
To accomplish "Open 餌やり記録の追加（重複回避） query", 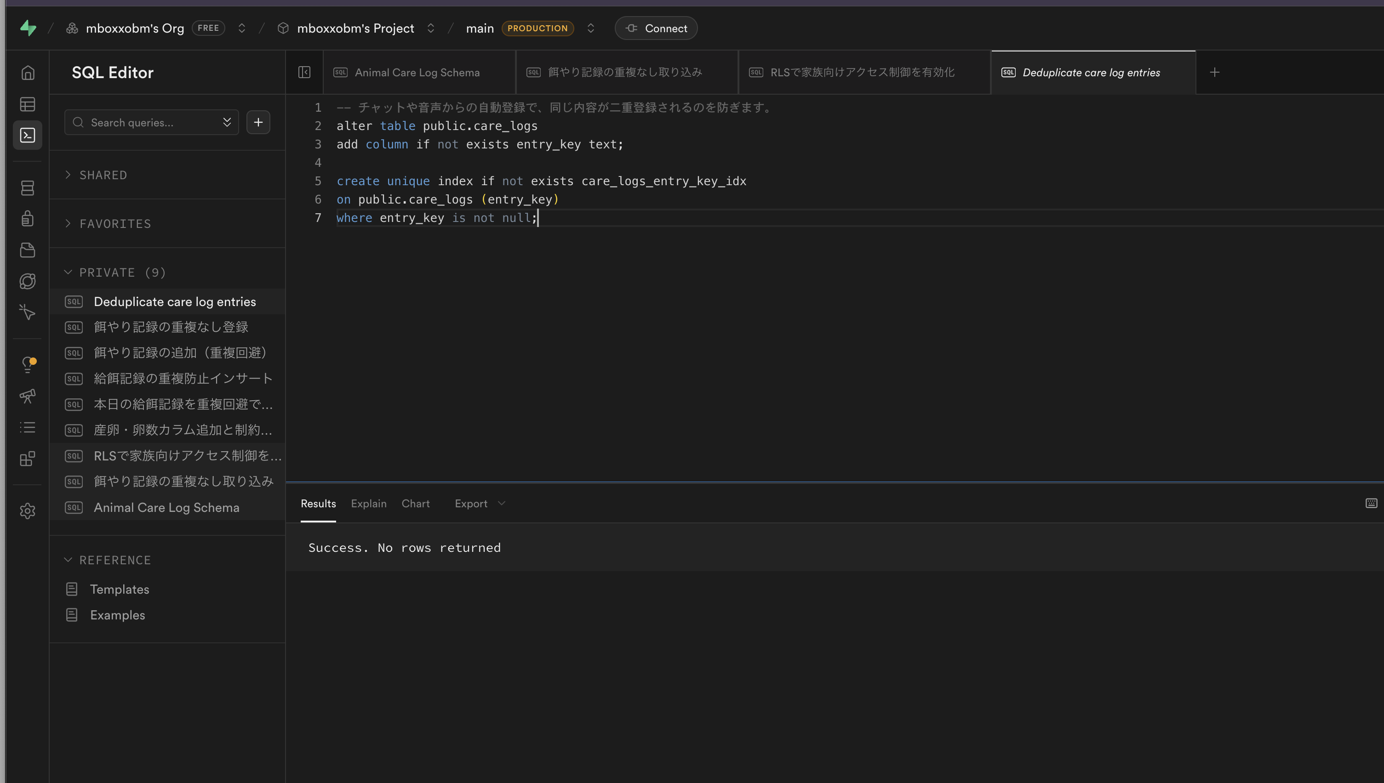I will click(x=167, y=353).
